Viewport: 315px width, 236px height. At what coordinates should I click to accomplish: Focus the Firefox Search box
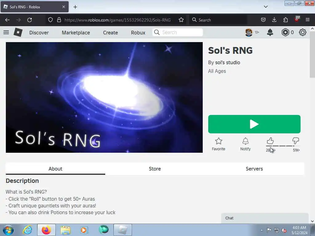coord(218,20)
